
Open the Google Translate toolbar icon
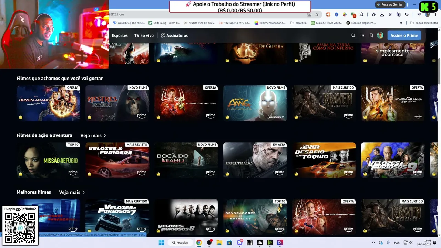(398, 14)
